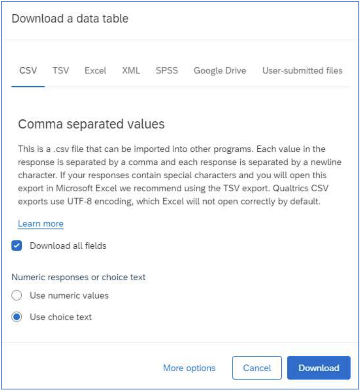Click the Download all fields label text

pyautogui.click(x=68, y=246)
